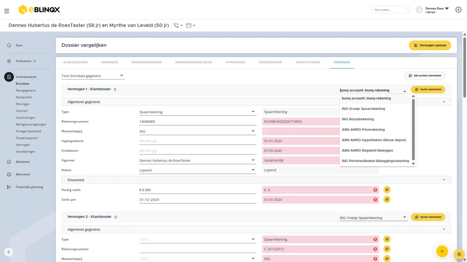Open the Status dropdown showing Lopend

[197, 170]
